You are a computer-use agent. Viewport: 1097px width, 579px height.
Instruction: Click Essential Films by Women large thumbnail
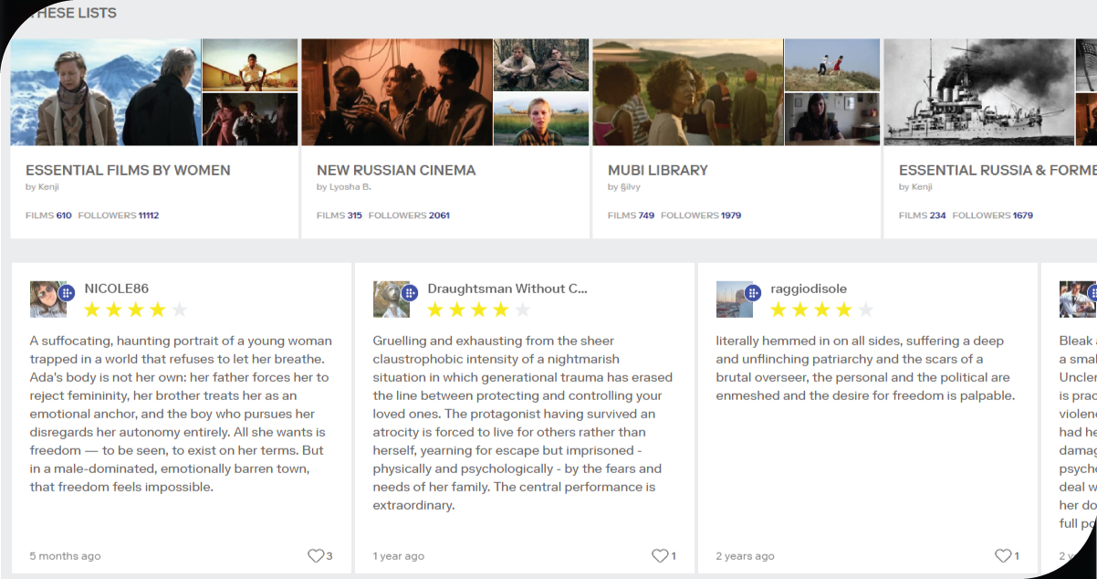click(x=105, y=92)
